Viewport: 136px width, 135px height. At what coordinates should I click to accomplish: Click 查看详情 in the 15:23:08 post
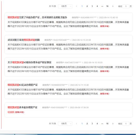(x=105, y=49)
